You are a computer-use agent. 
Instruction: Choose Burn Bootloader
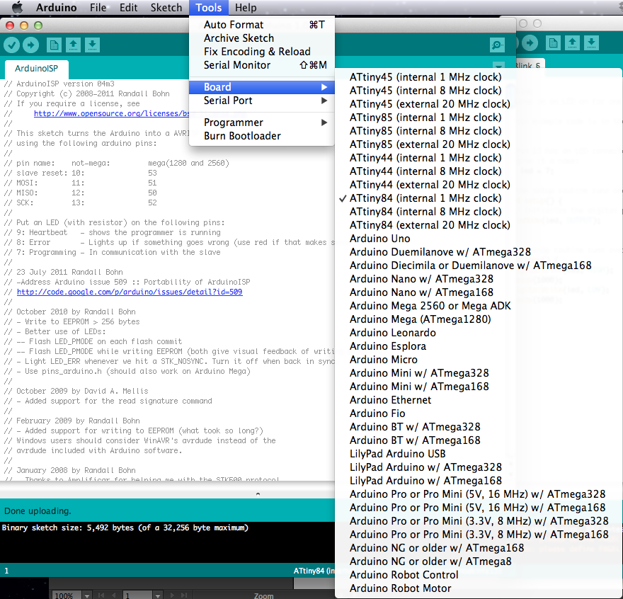pyautogui.click(x=262, y=136)
